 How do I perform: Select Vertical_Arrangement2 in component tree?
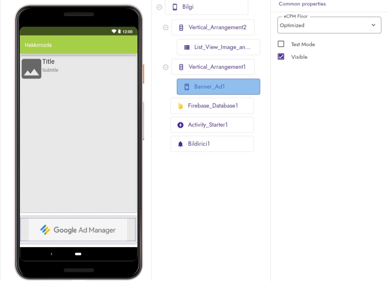click(x=213, y=27)
